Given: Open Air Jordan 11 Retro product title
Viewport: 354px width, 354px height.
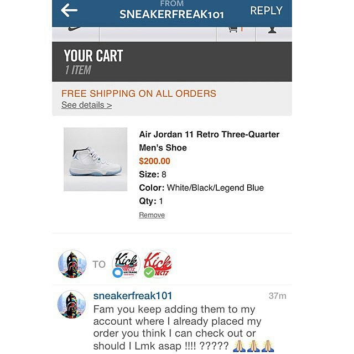Looking at the screenshot, I should point(209,141).
